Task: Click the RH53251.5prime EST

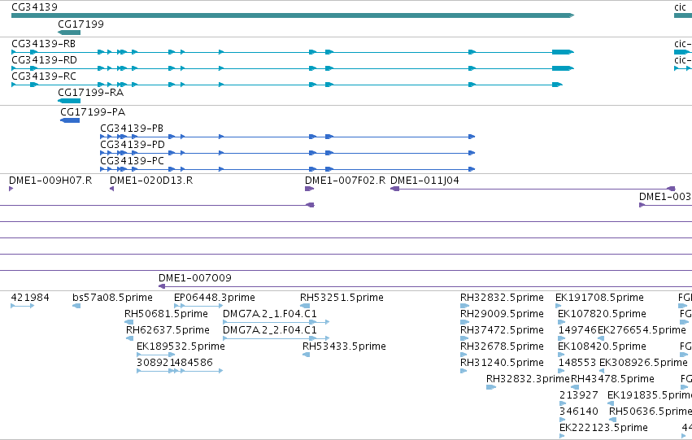Action: pos(305,306)
